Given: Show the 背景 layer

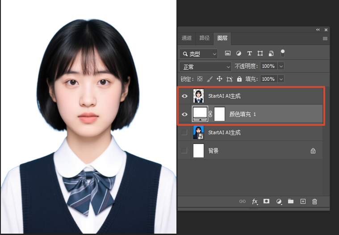Looking at the screenshot, I should [184, 150].
